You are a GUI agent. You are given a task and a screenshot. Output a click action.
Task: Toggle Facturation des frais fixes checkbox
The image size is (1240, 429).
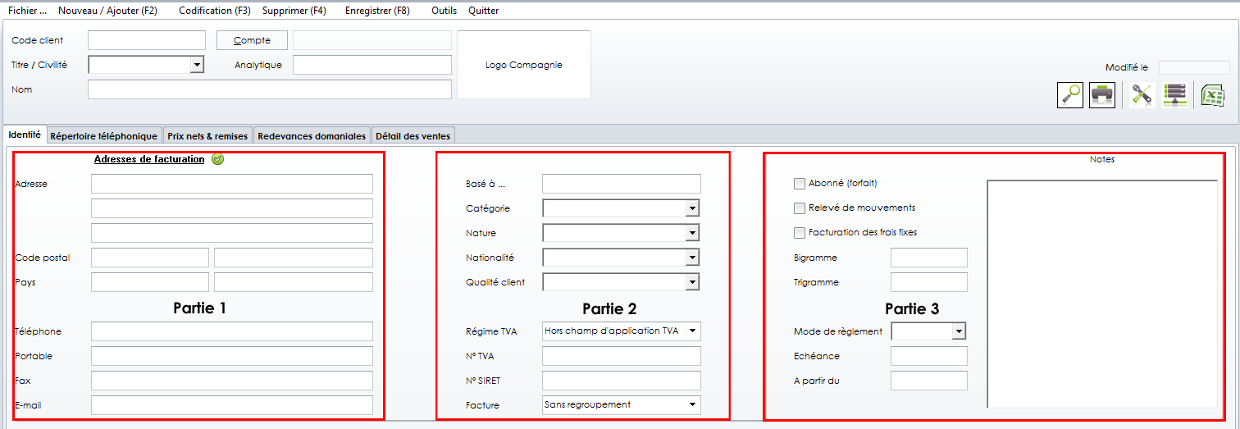(800, 233)
